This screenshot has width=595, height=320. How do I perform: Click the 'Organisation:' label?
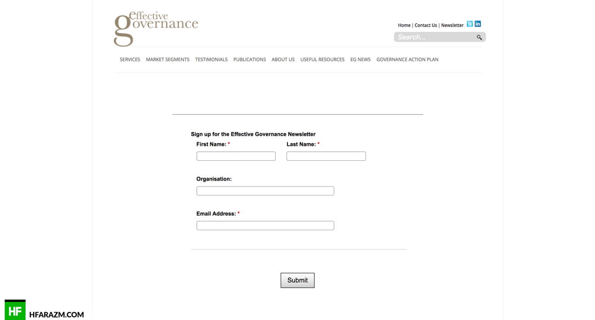(214, 179)
